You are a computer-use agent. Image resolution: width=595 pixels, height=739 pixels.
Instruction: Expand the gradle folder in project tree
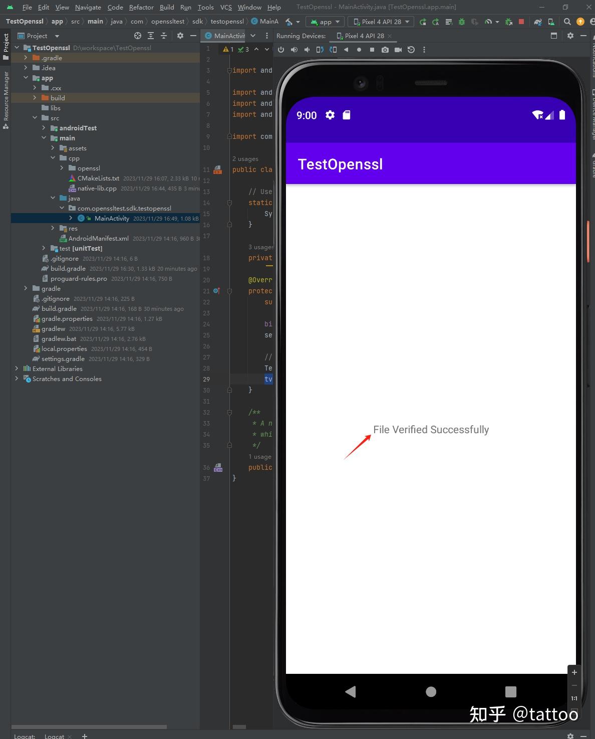pyautogui.click(x=26, y=288)
